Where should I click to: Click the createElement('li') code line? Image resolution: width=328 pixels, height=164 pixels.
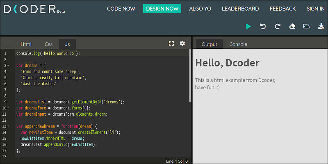point(71,132)
